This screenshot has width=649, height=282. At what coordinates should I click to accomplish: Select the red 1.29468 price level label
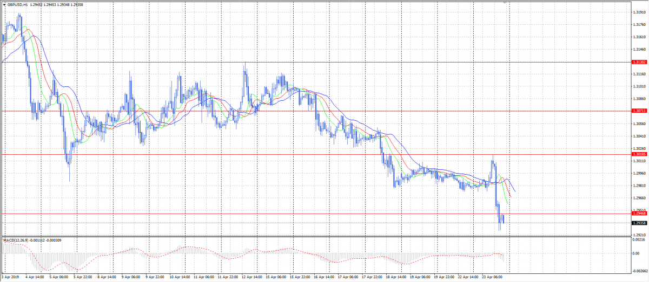coord(640,214)
